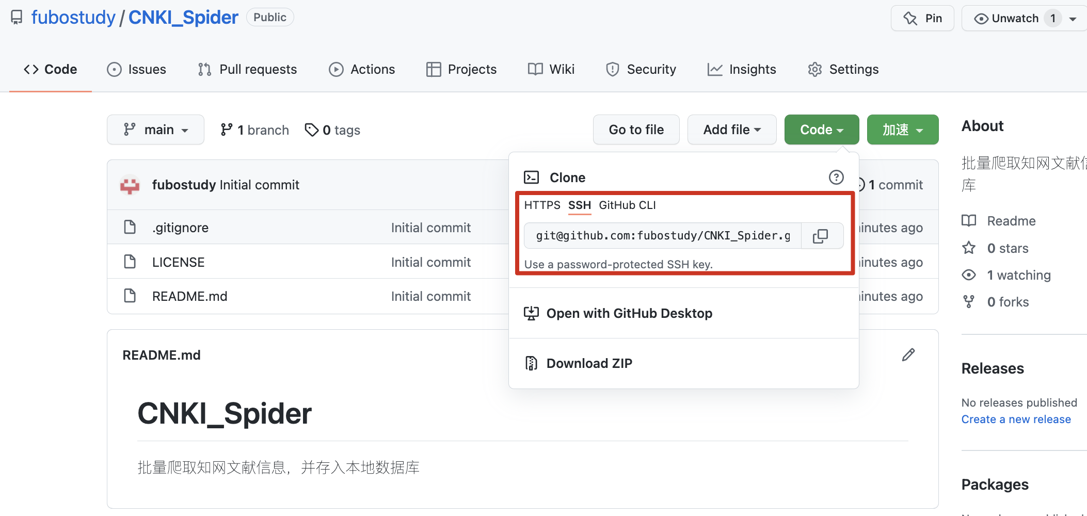This screenshot has width=1087, height=516.
Task: Open the Add file dropdown
Action: click(x=731, y=130)
